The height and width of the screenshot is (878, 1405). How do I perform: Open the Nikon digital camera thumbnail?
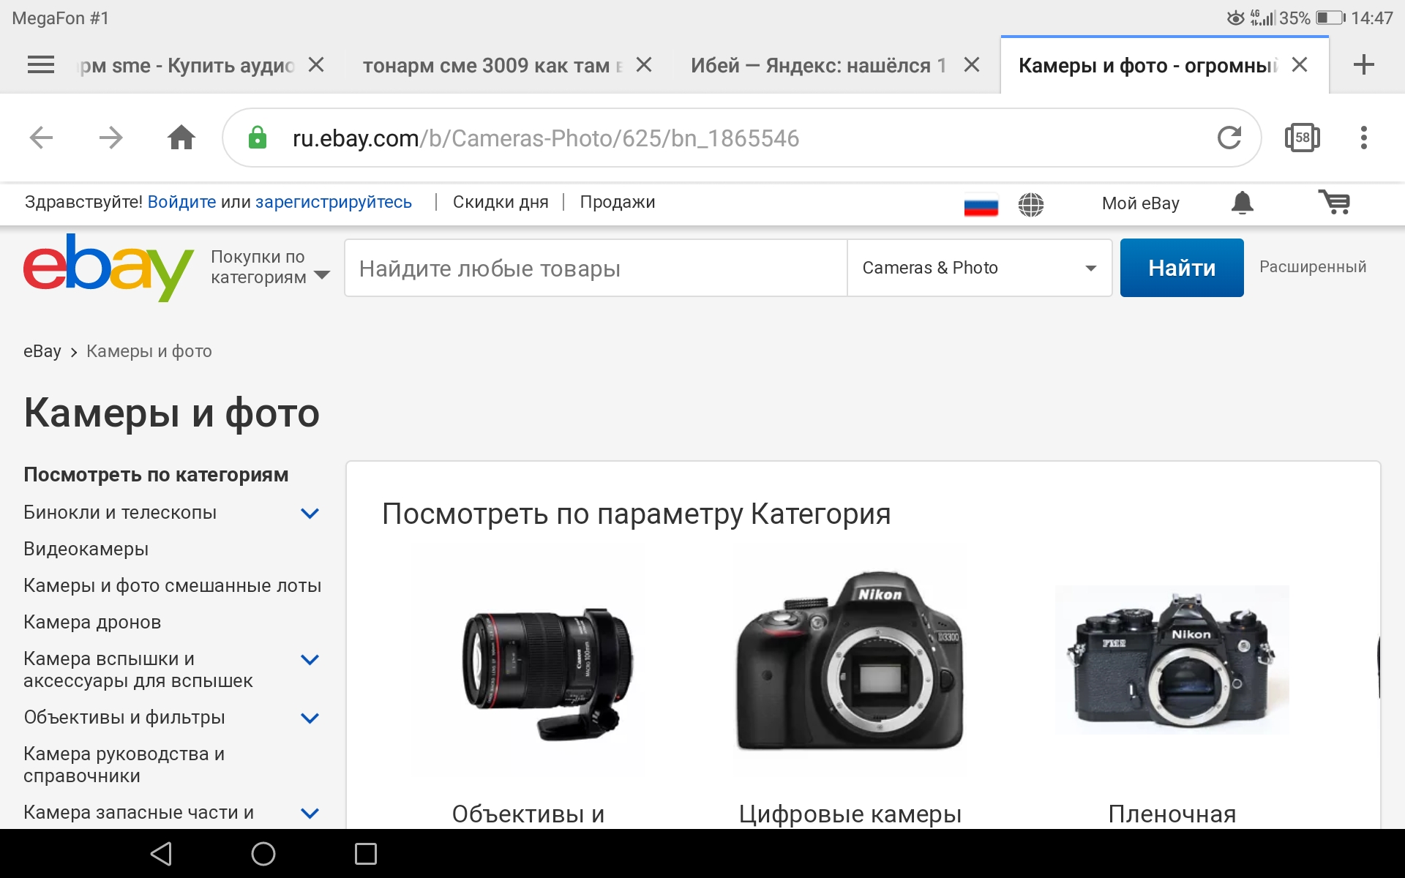click(x=849, y=662)
